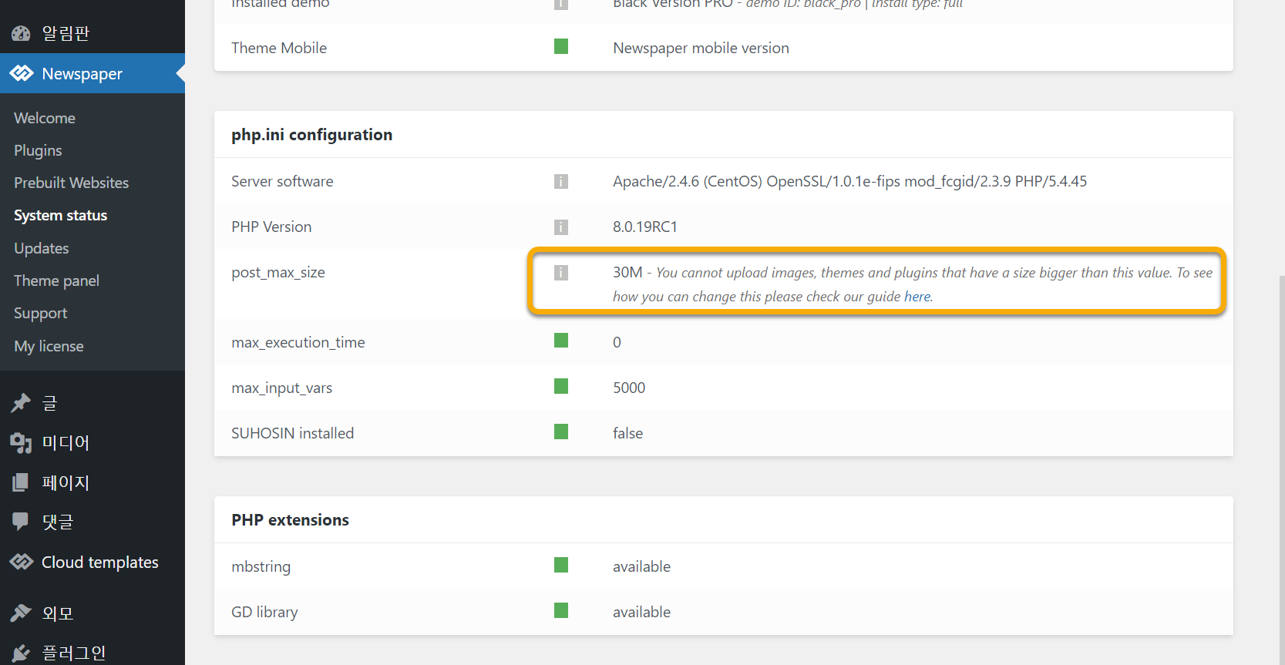Image resolution: width=1285 pixels, height=665 pixels.
Task: Open the Newspaper top-level menu
Action: point(93,73)
